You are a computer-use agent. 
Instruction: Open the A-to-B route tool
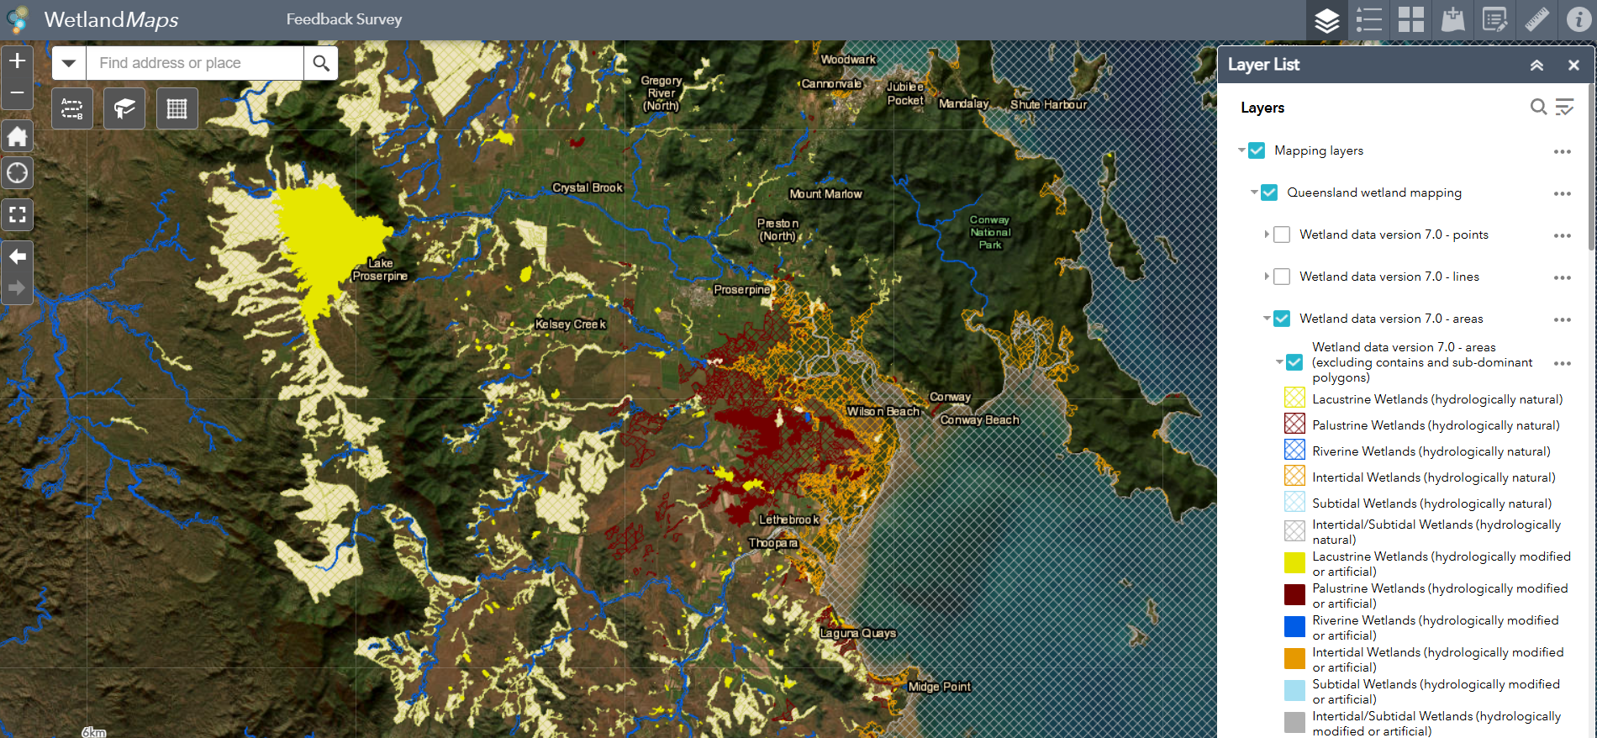tap(72, 108)
